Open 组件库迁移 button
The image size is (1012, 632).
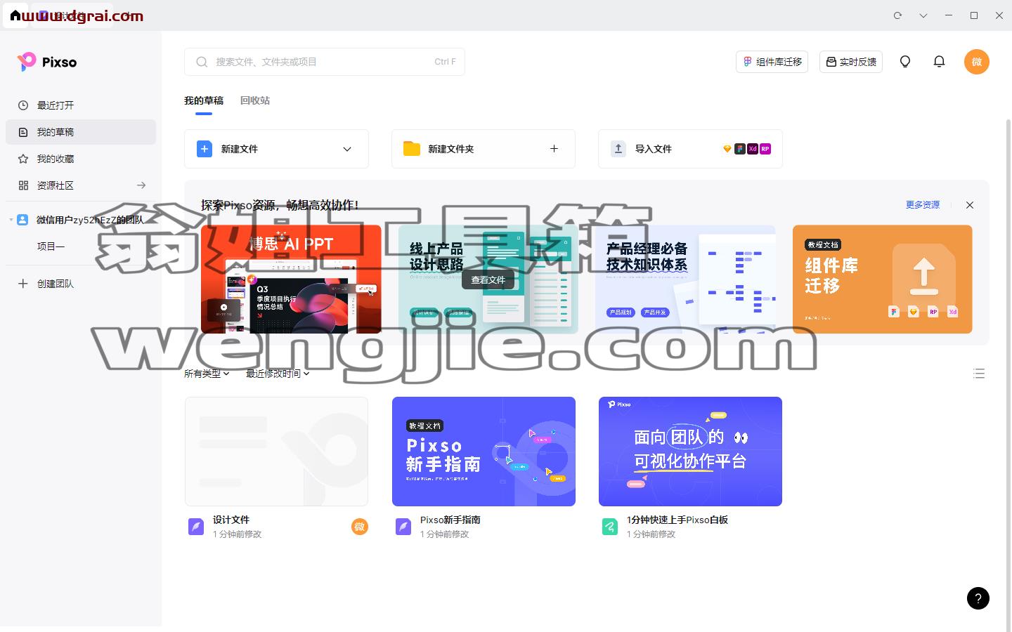point(772,62)
